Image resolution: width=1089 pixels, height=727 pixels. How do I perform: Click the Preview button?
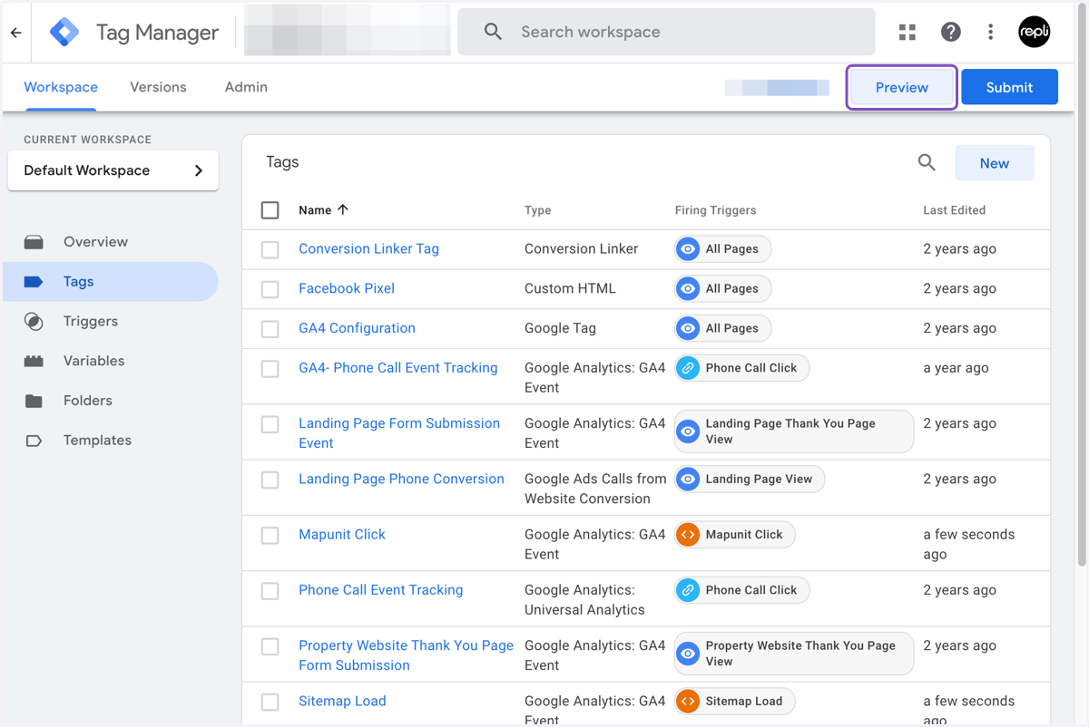(902, 87)
